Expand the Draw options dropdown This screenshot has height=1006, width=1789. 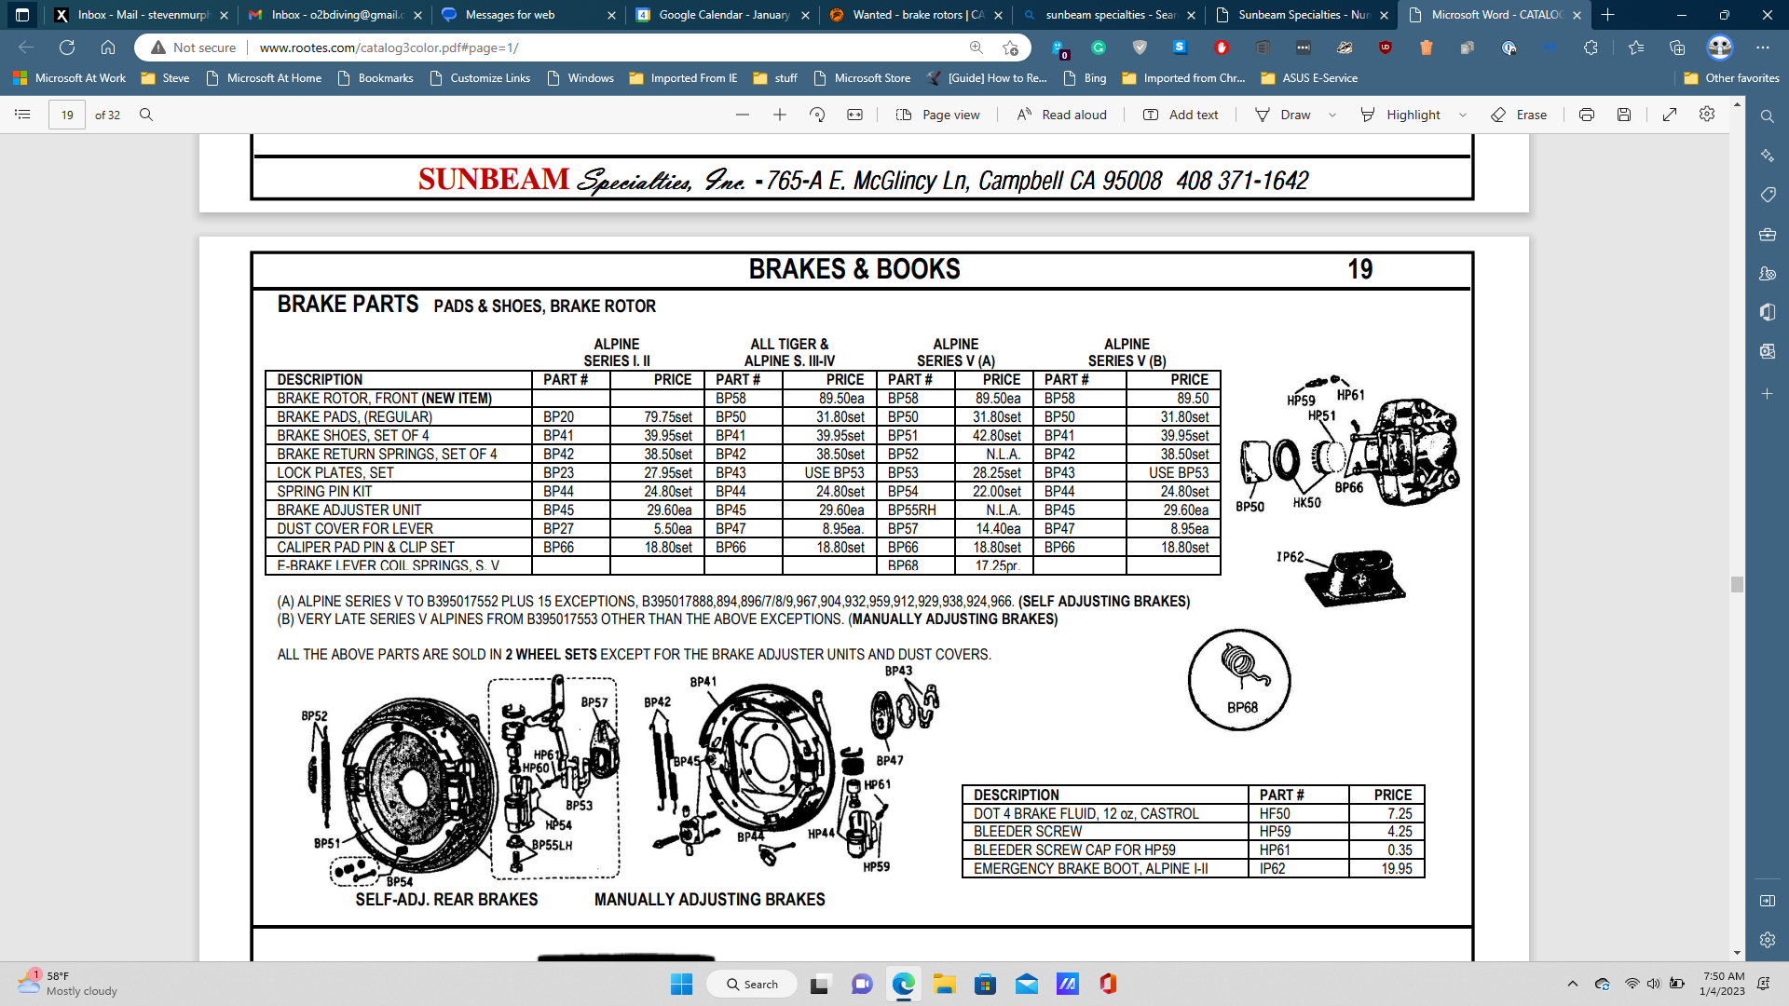pyautogui.click(x=1332, y=116)
